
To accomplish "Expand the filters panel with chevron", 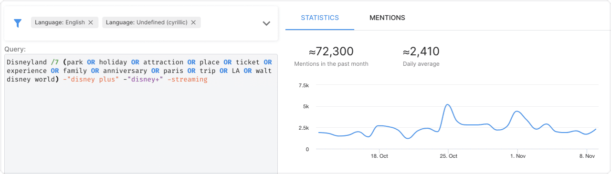I will click(x=267, y=23).
